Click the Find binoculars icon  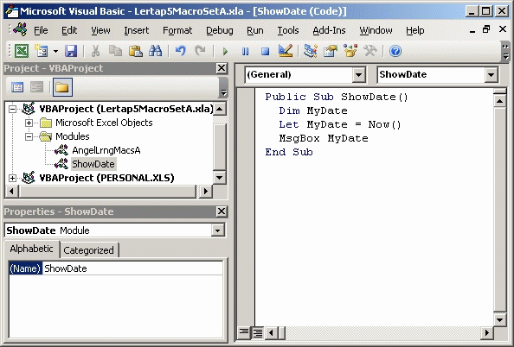[156, 51]
